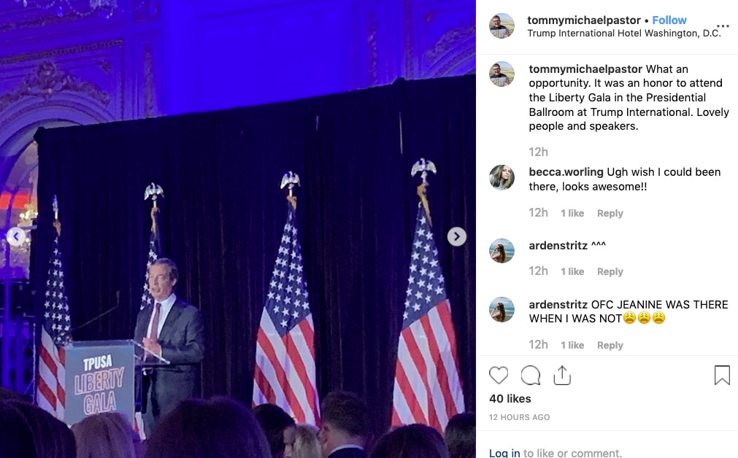View likes on becca.worling's comment
The height and width of the screenshot is (458, 738).
tap(572, 213)
